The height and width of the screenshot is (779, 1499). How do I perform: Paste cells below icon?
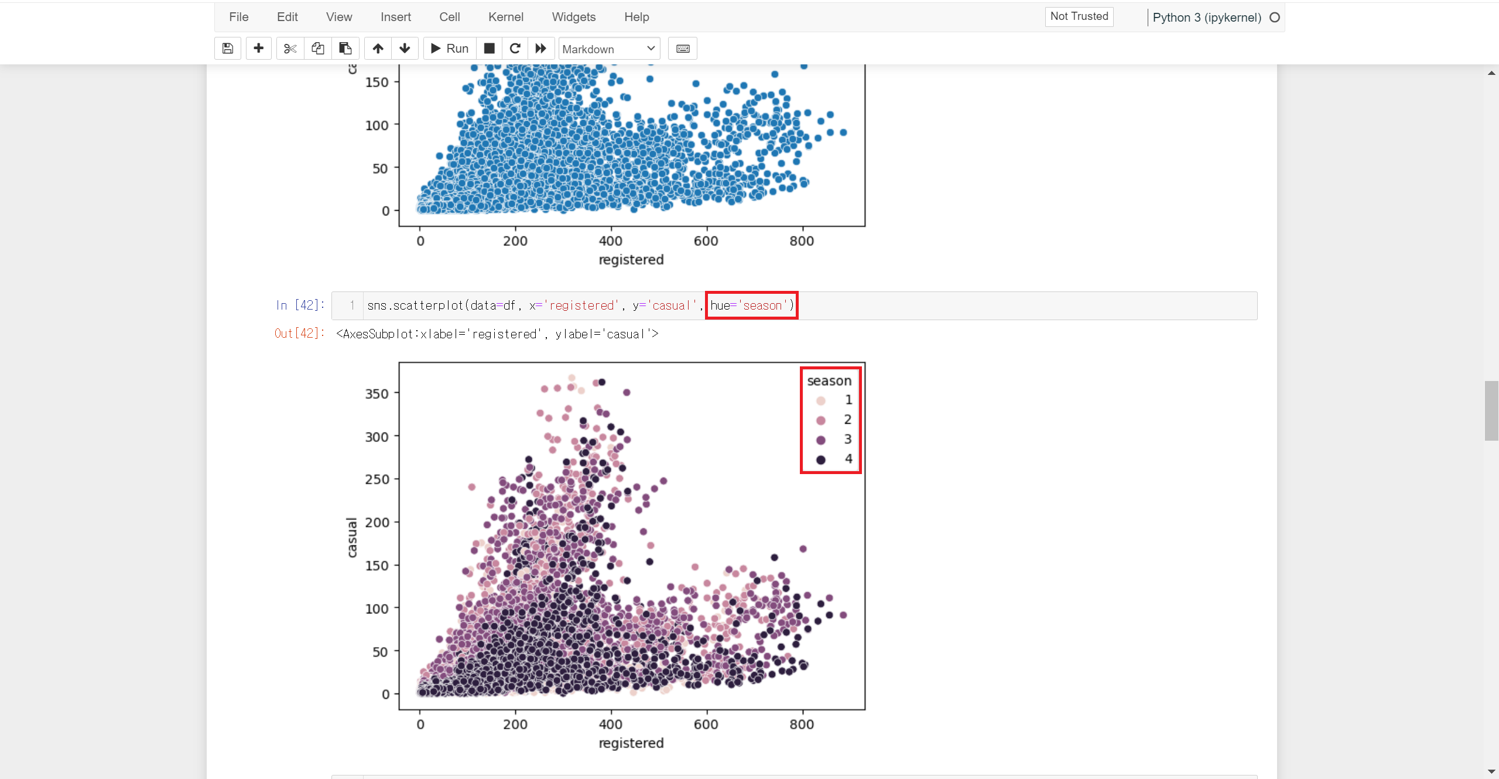tap(345, 49)
